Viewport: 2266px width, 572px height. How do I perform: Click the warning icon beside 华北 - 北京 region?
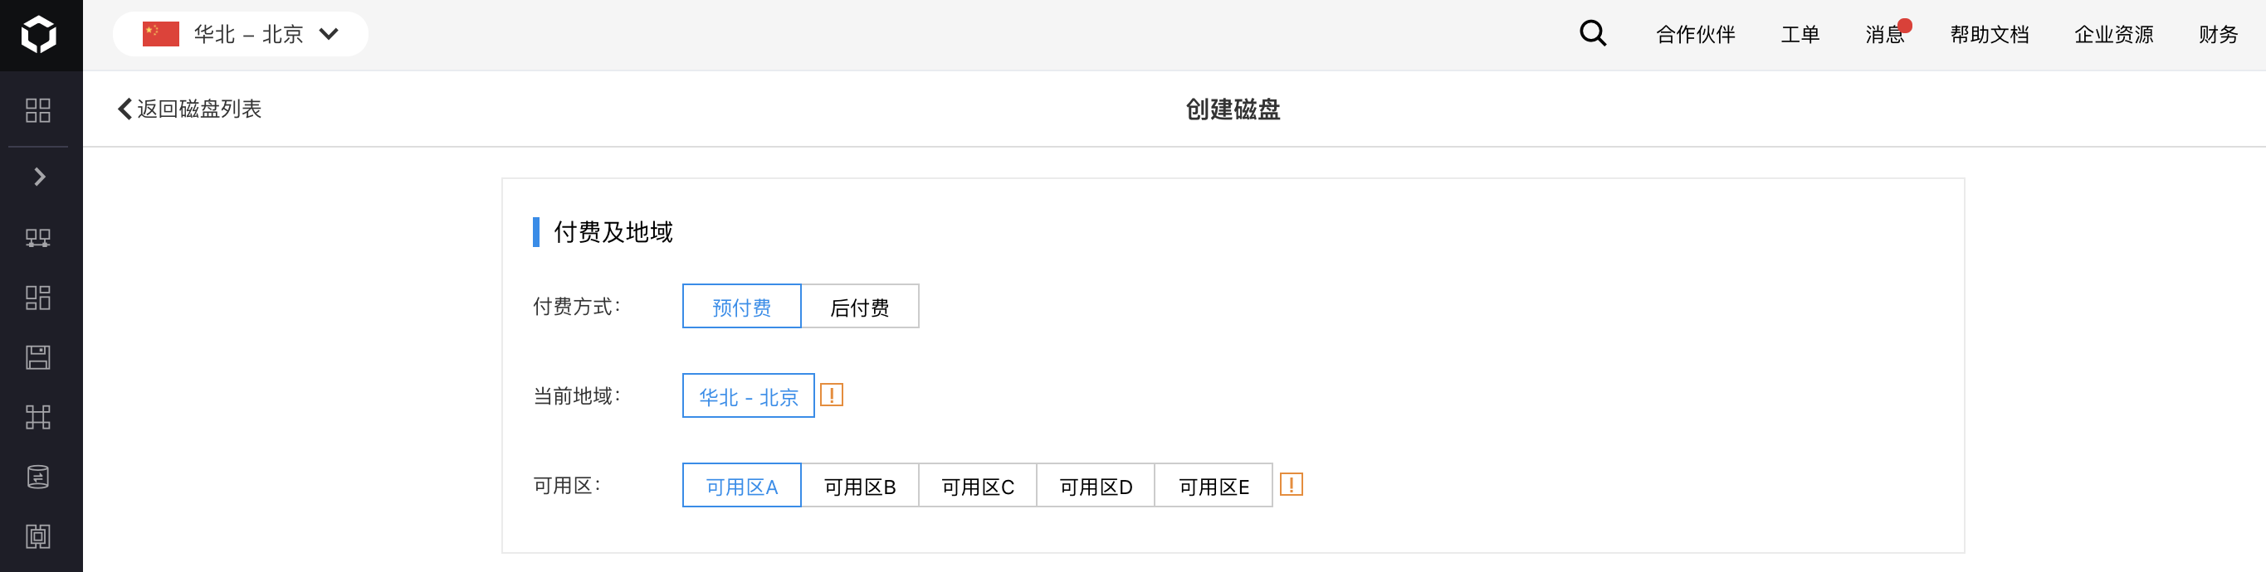point(831,395)
